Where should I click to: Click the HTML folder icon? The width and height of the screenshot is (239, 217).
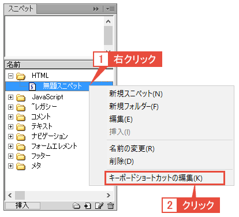click(x=21, y=76)
